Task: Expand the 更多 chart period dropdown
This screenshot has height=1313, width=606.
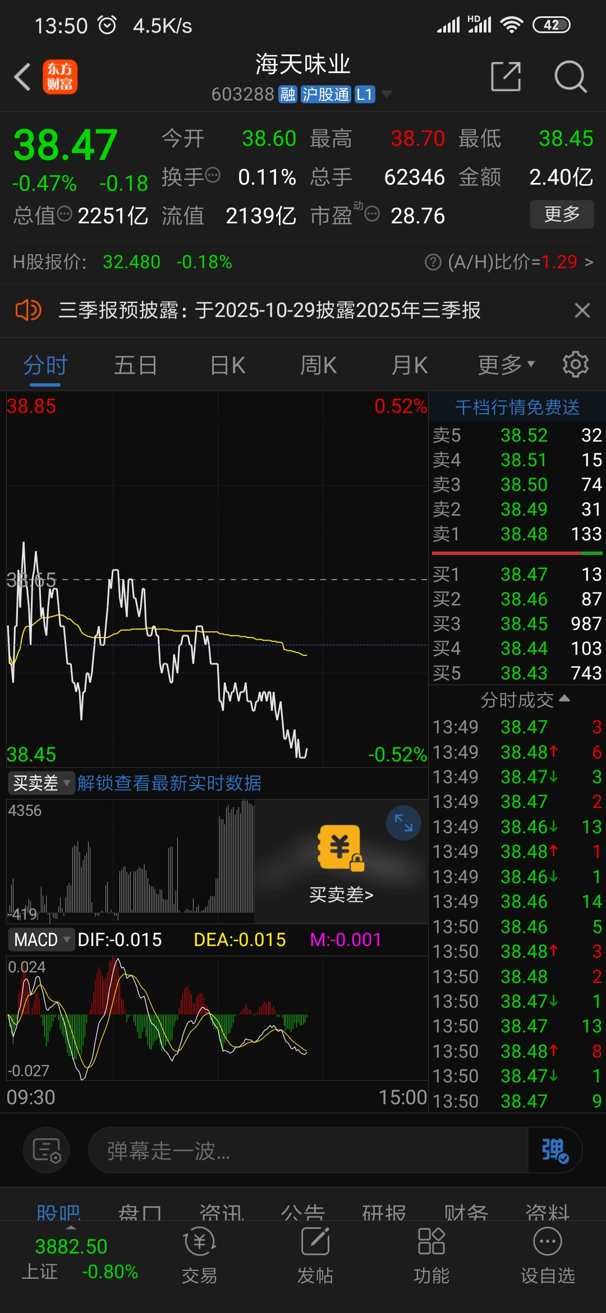Action: pos(506,365)
